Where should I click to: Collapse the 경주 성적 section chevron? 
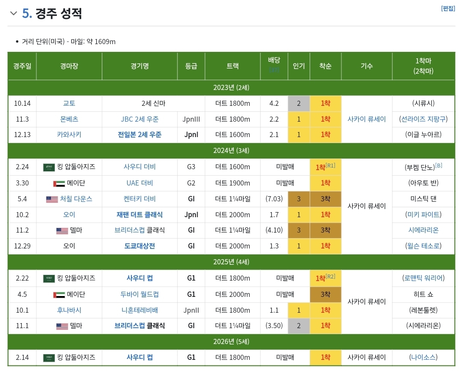(x=14, y=13)
